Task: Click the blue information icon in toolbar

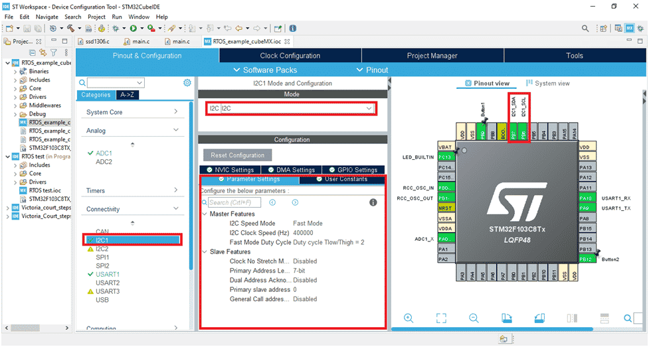Action: click(x=293, y=28)
